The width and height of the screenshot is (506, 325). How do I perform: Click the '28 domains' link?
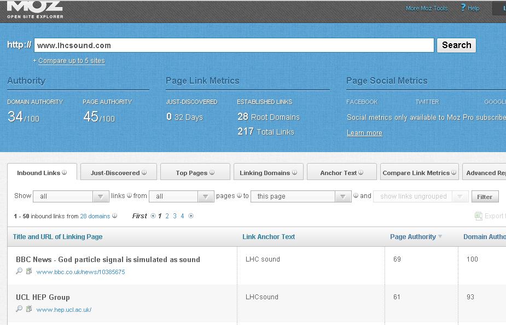point(95,216)
